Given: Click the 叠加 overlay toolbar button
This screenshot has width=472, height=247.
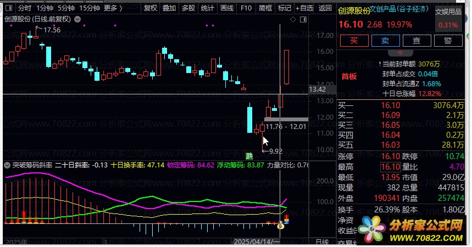Looking at the screenshot, I should 169,8.
